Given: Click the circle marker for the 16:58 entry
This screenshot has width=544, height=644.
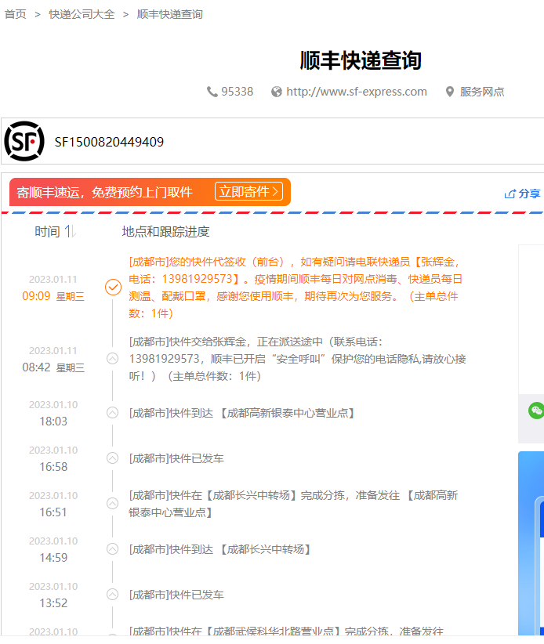Looking at the screenshot, I should coord(113,458).
